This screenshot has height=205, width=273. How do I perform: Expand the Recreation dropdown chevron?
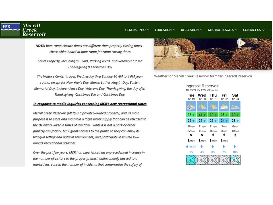pyautogui.click(x=201, y=30)
